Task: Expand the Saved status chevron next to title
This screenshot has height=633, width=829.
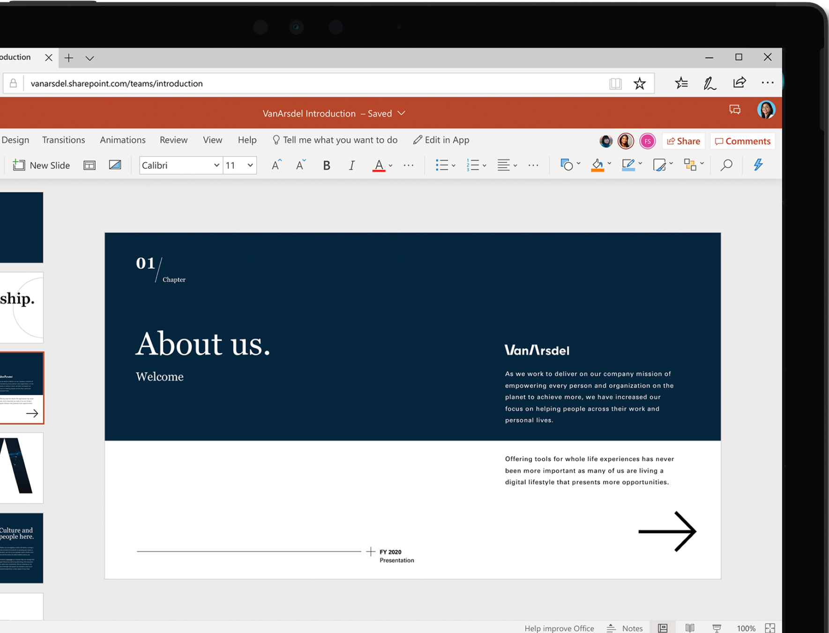Action: coord(401,113)
